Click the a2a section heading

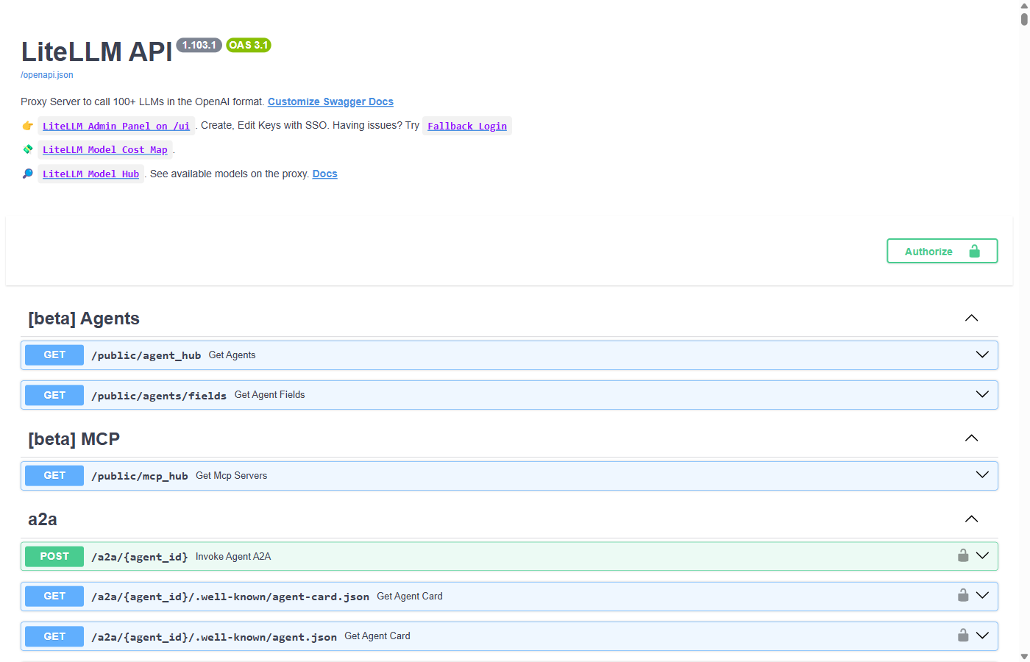(43, 519)
